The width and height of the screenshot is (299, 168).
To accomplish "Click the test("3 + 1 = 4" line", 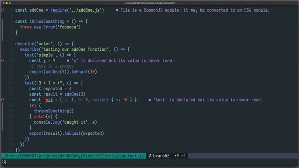I will pyautogui.click(x=54, y=83).
